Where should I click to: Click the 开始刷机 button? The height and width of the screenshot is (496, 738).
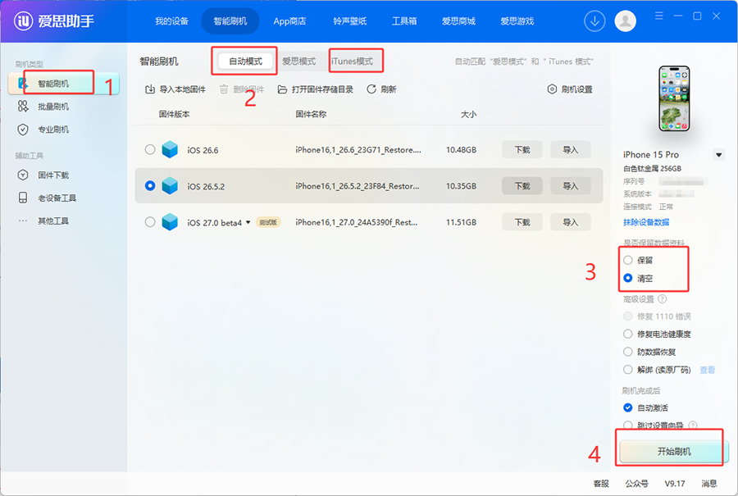tap(674, 451)
